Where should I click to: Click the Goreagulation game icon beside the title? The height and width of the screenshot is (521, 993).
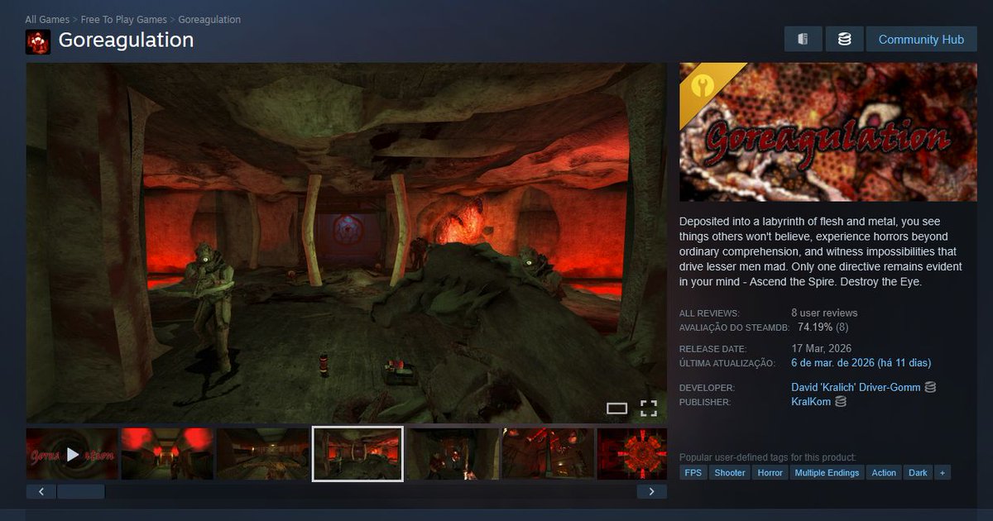pos(38,41)
